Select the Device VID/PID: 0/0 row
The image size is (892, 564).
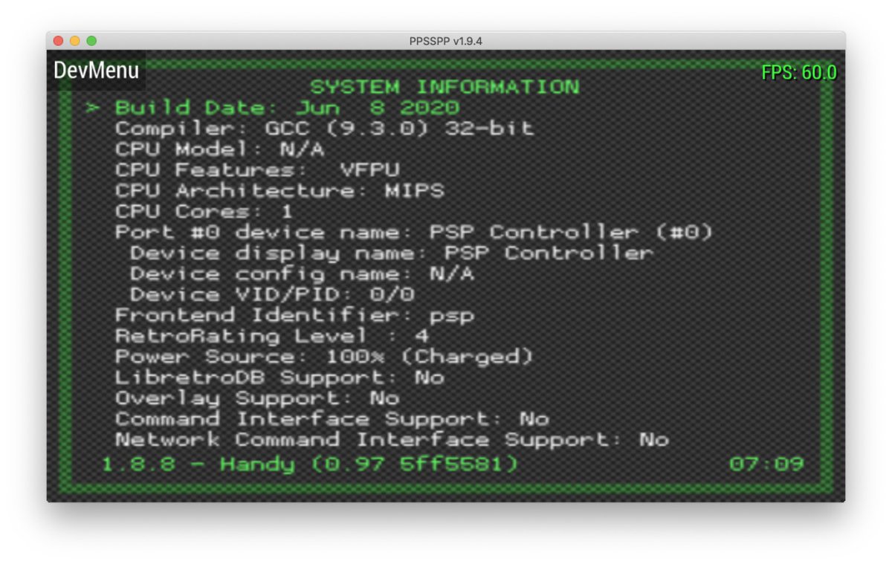pyautogui.click(x=272, y=295)
